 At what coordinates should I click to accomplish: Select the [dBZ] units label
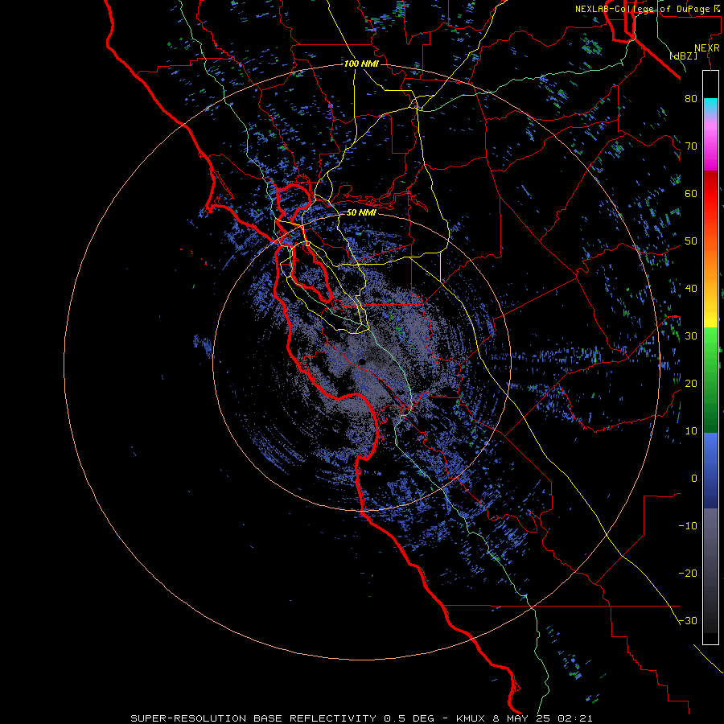[x=683, y=56]
